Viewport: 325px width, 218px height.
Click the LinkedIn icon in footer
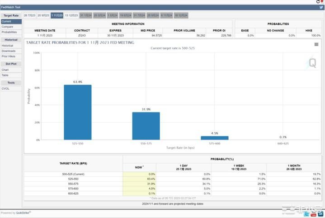click(x=320, y=214)
